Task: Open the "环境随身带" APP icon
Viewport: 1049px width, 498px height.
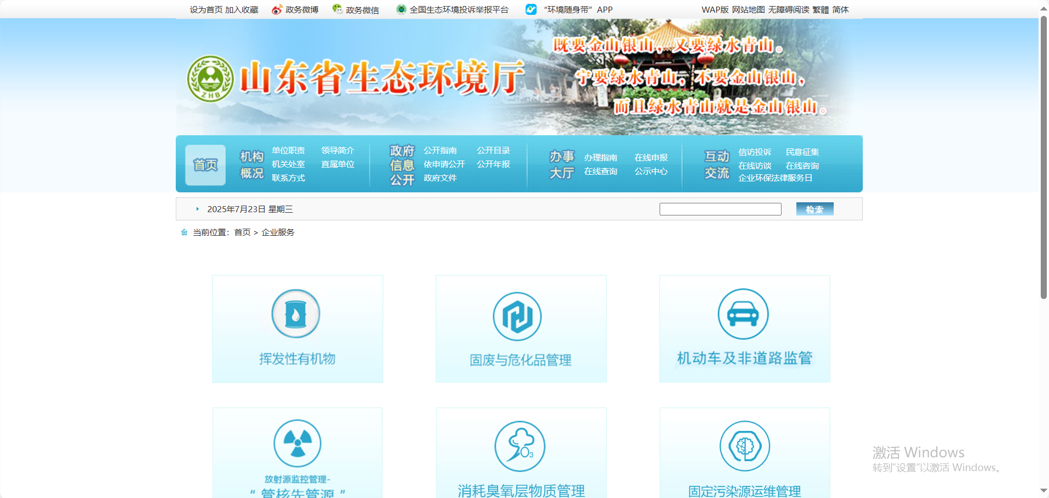Action: click(x=530, y=9)
